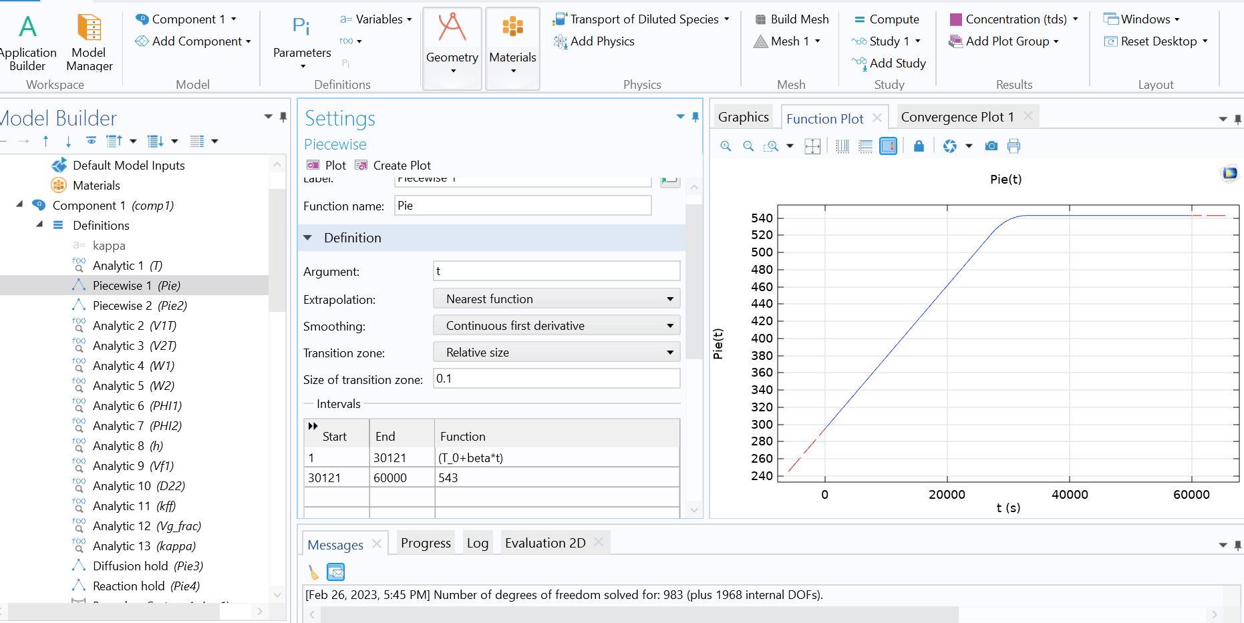Click the Function name input field
Viewport: 1244px width, 623px height.
coord(522,206)
